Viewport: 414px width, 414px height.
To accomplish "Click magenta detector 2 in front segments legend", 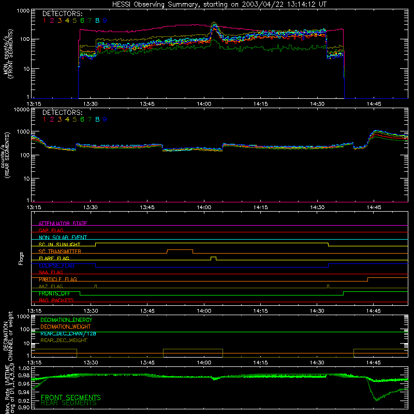I will [x=52, y=21].
